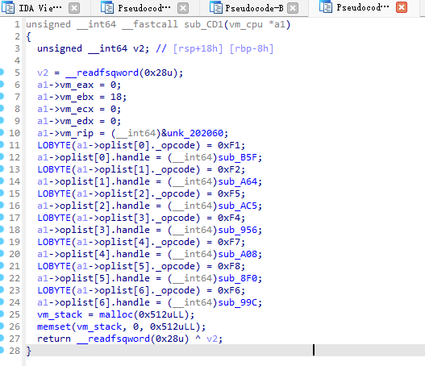The width and height of the screenshot is (425, 366).
Task: Select variable v2 in the declaration line
Action: pyautogui.click(x=138, y=48)
